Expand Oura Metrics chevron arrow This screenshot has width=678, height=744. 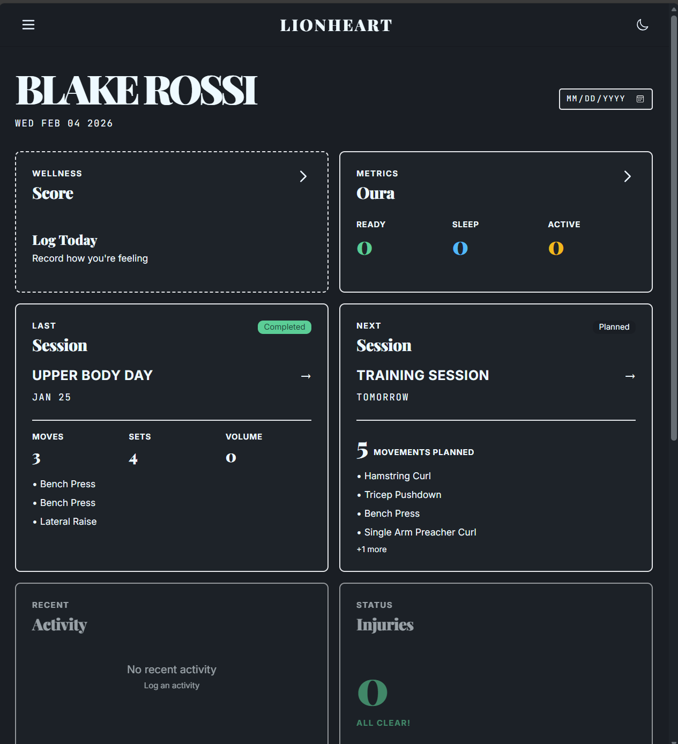click(628, 176)
